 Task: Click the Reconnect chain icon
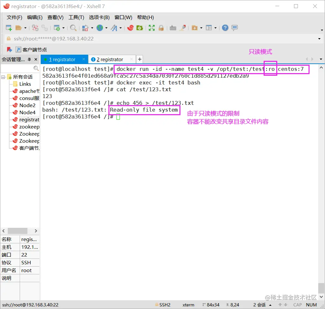[44, 28]
